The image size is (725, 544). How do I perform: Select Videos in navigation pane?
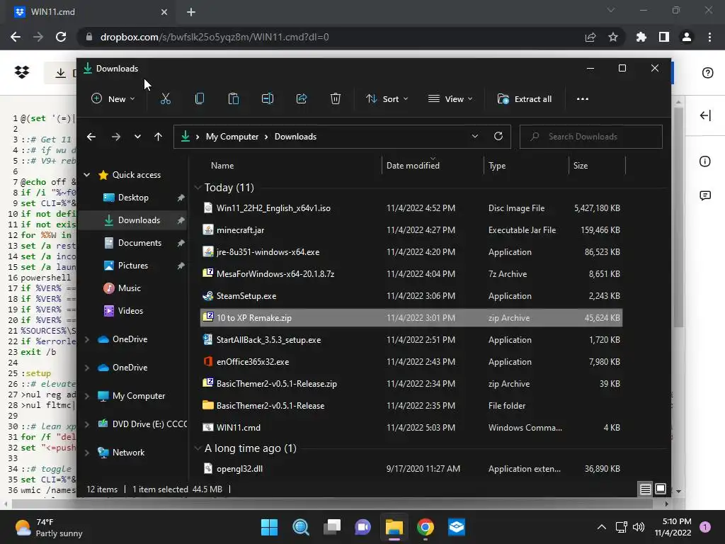tap(130, 311)
